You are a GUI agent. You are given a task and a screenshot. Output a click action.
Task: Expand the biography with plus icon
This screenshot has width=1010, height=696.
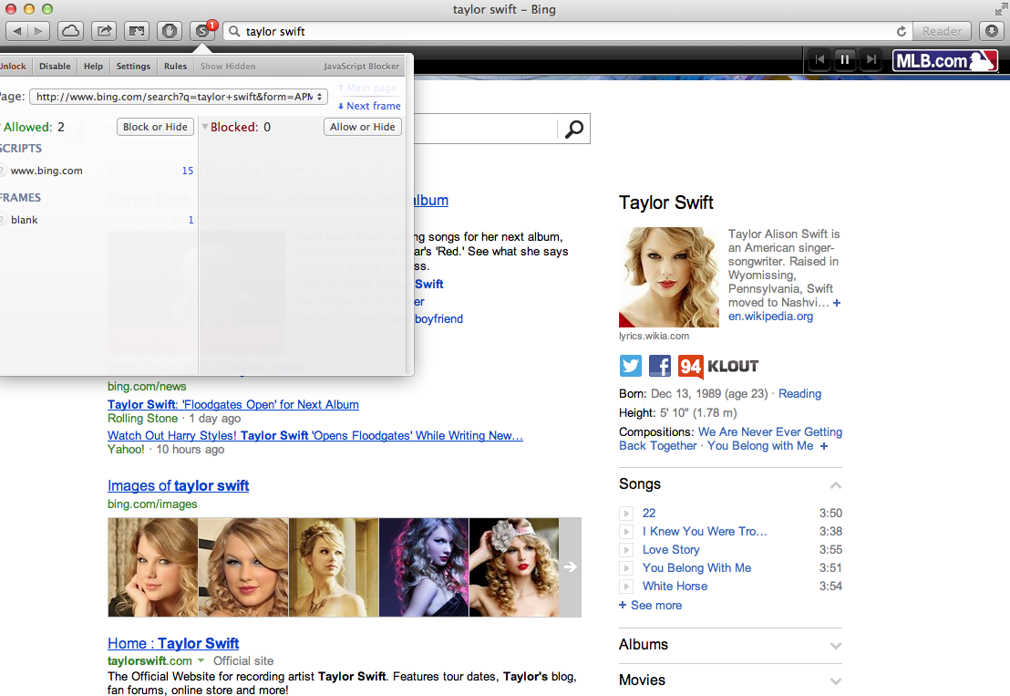point(837,302)
